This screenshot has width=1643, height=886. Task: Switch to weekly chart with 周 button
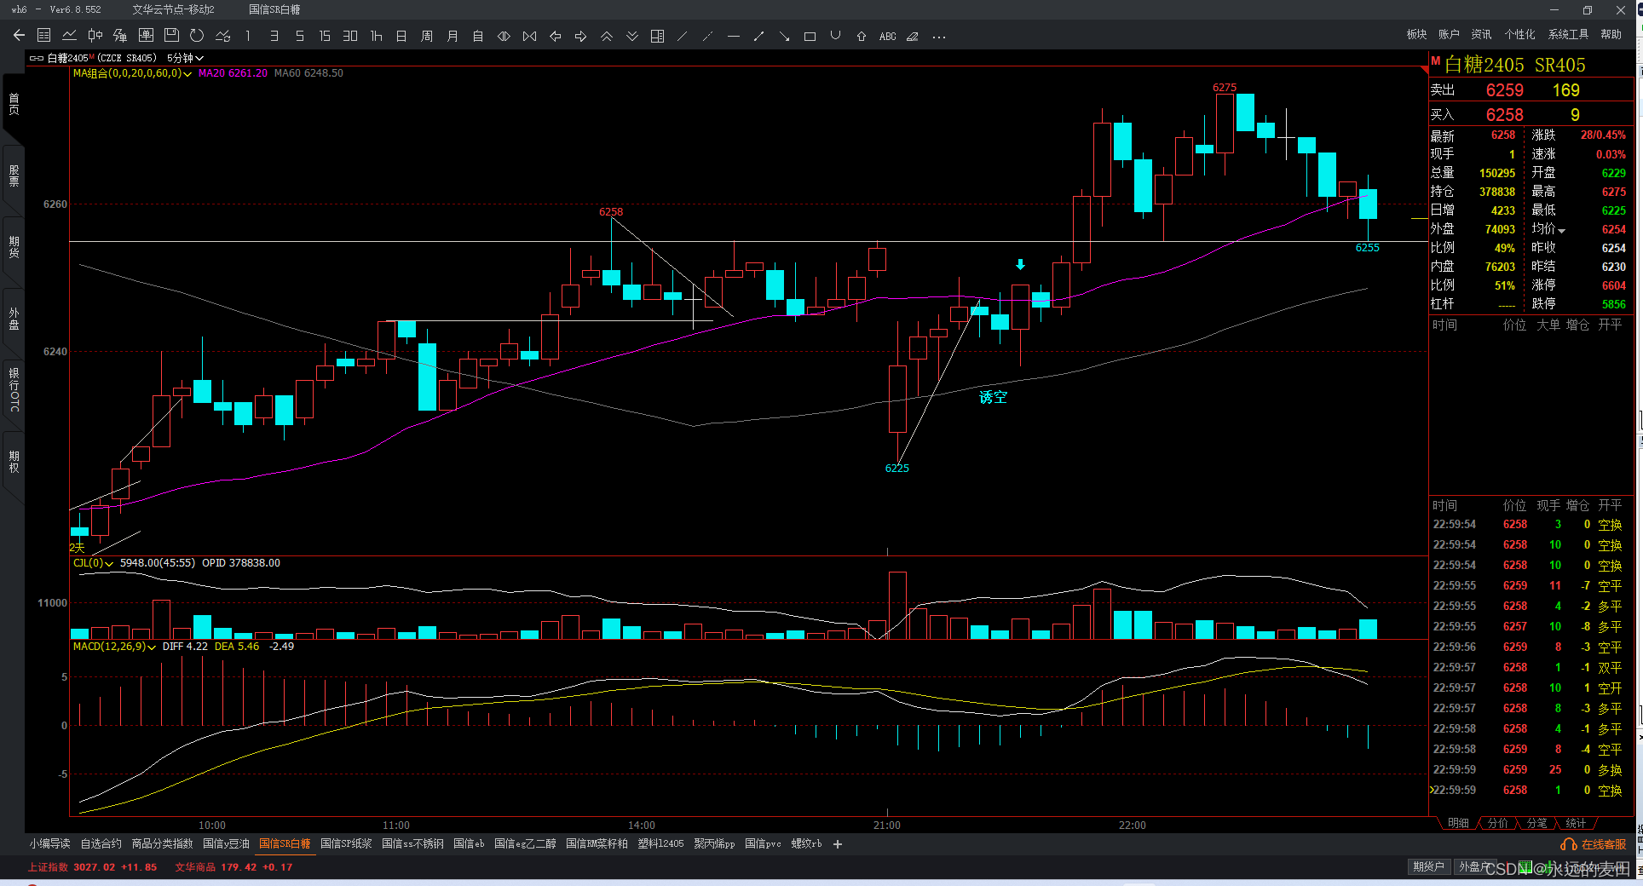(x=427, y=36)
